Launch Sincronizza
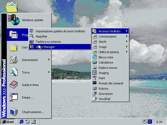167x125 pixels. pyautogui.click(x=110, y=94)
